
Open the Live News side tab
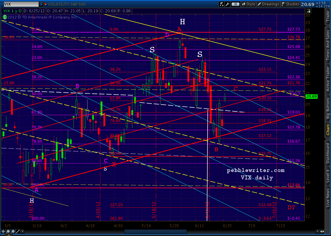point(328,197)
